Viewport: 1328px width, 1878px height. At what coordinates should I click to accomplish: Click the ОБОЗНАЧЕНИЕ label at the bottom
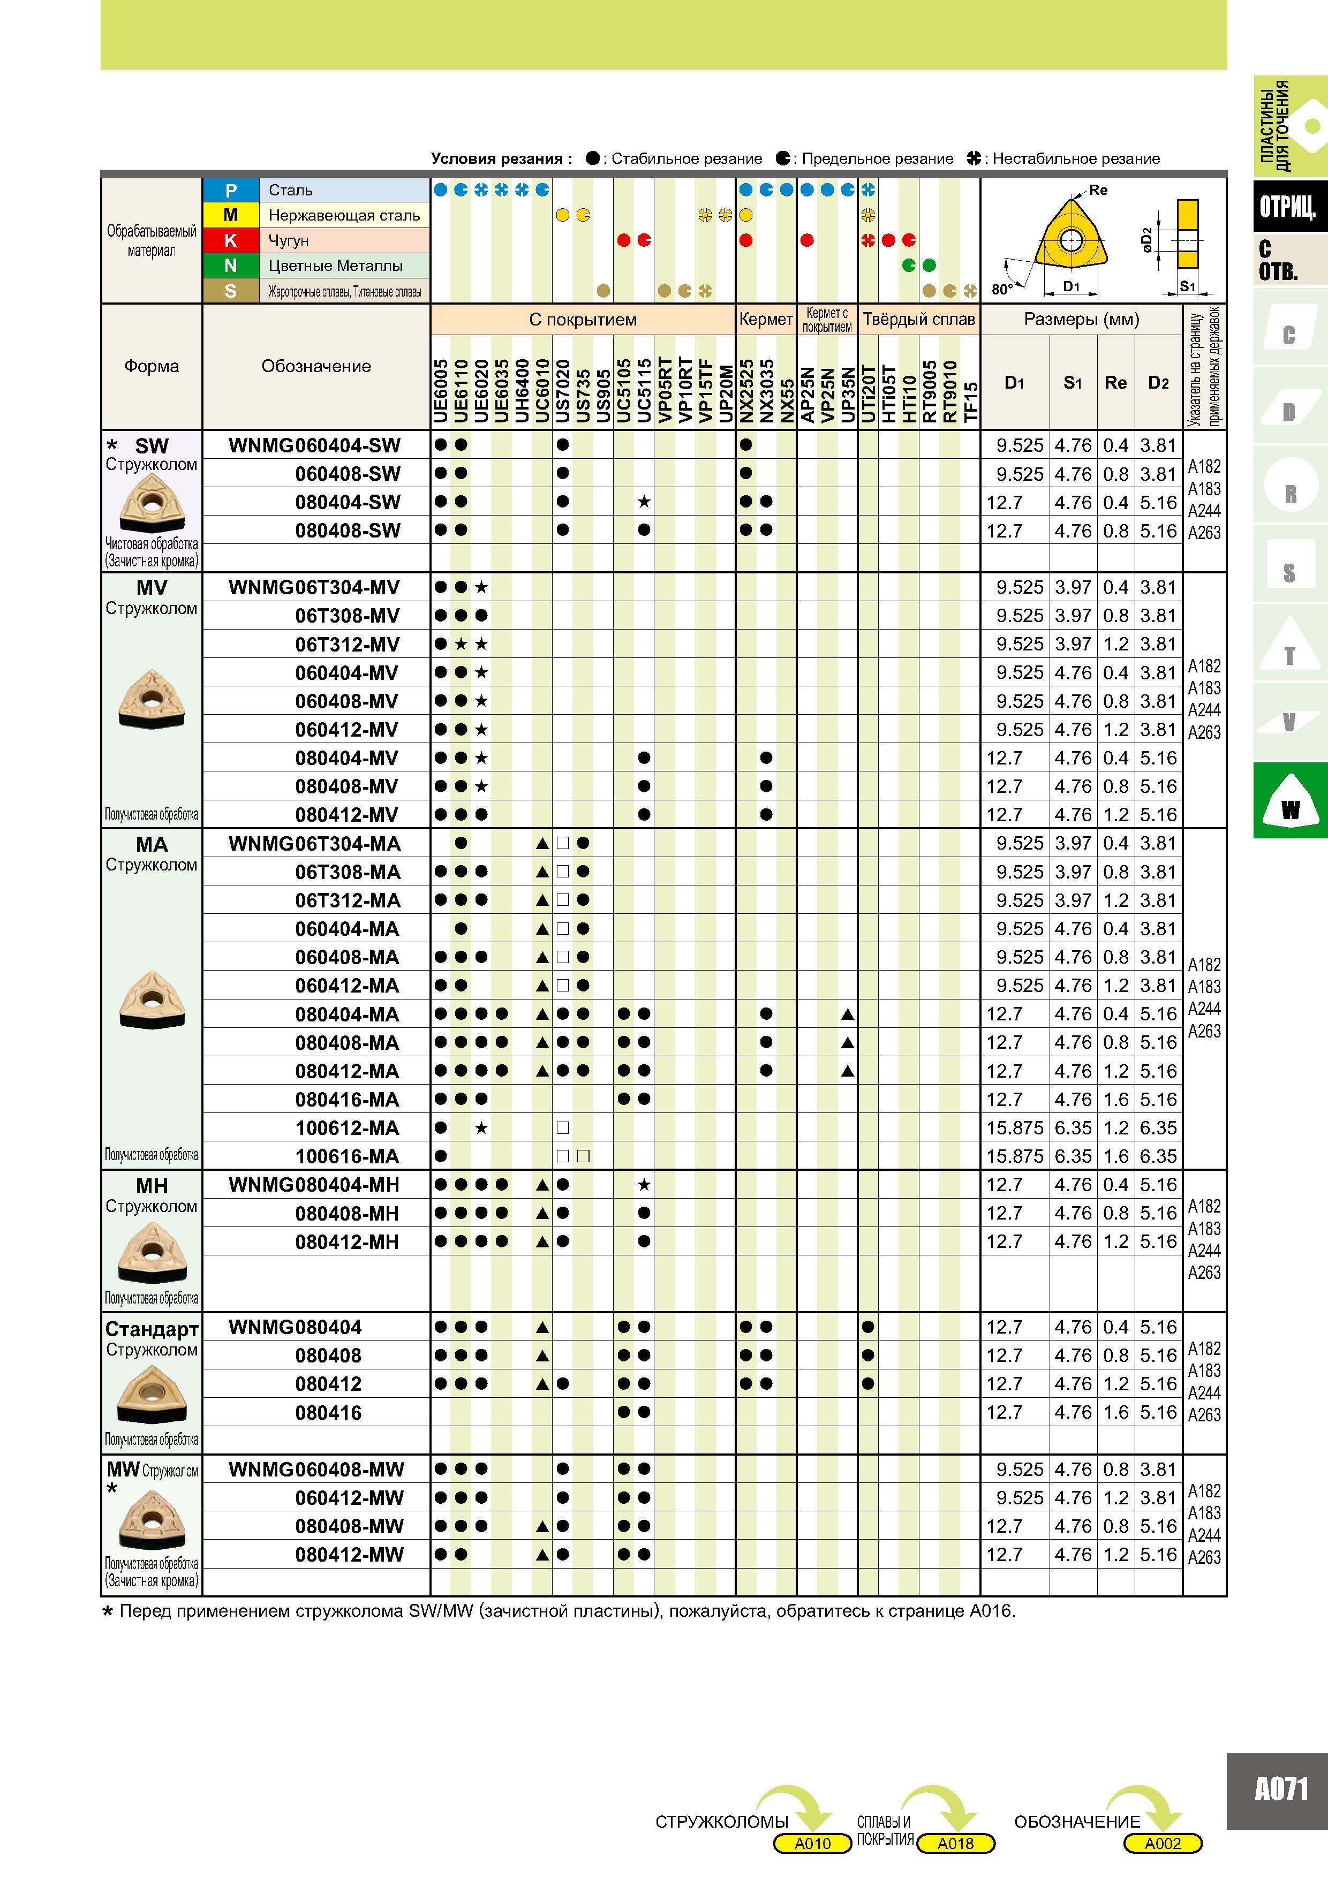point(1077,1822)
